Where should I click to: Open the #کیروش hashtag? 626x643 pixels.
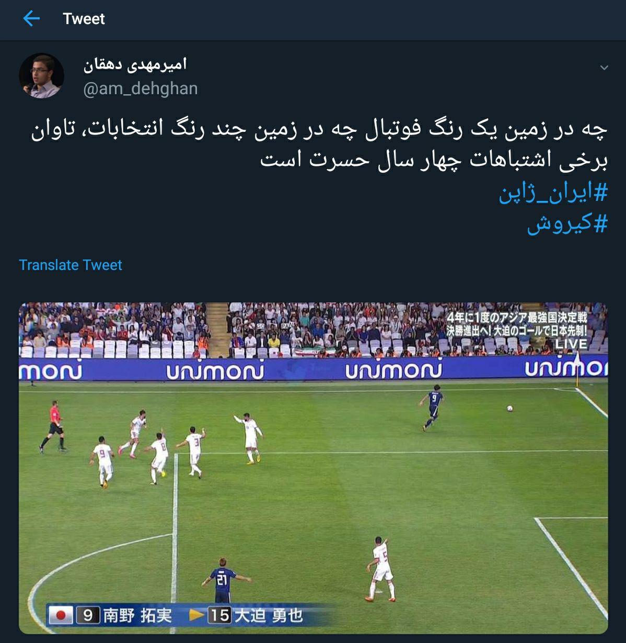(567, 223)
